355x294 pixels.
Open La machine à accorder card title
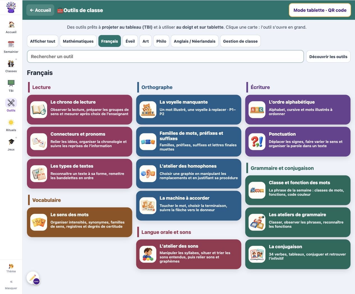[x=185, y=198]
